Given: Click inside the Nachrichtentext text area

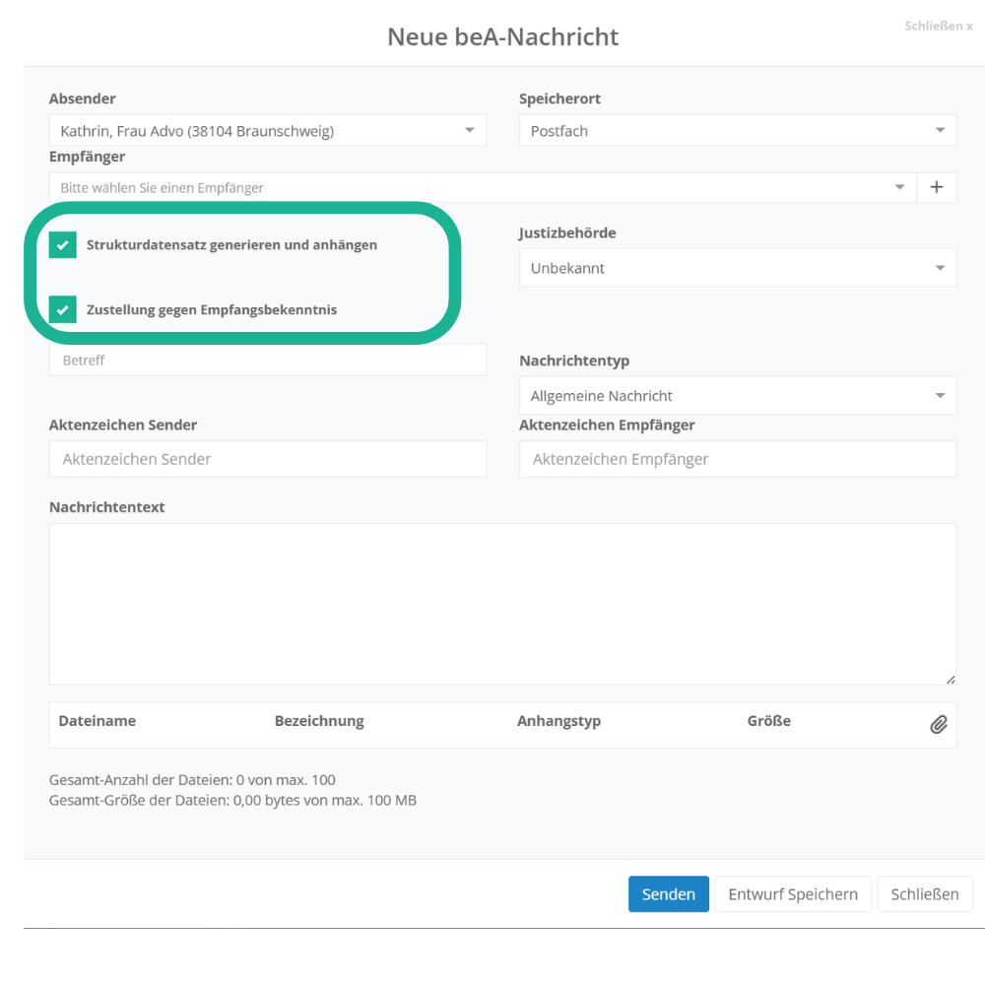Looking at the screenshot, I should (x=501, y=603).
